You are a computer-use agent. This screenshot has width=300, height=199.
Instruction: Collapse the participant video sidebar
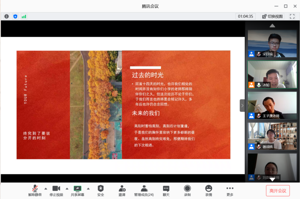point(242,105)
